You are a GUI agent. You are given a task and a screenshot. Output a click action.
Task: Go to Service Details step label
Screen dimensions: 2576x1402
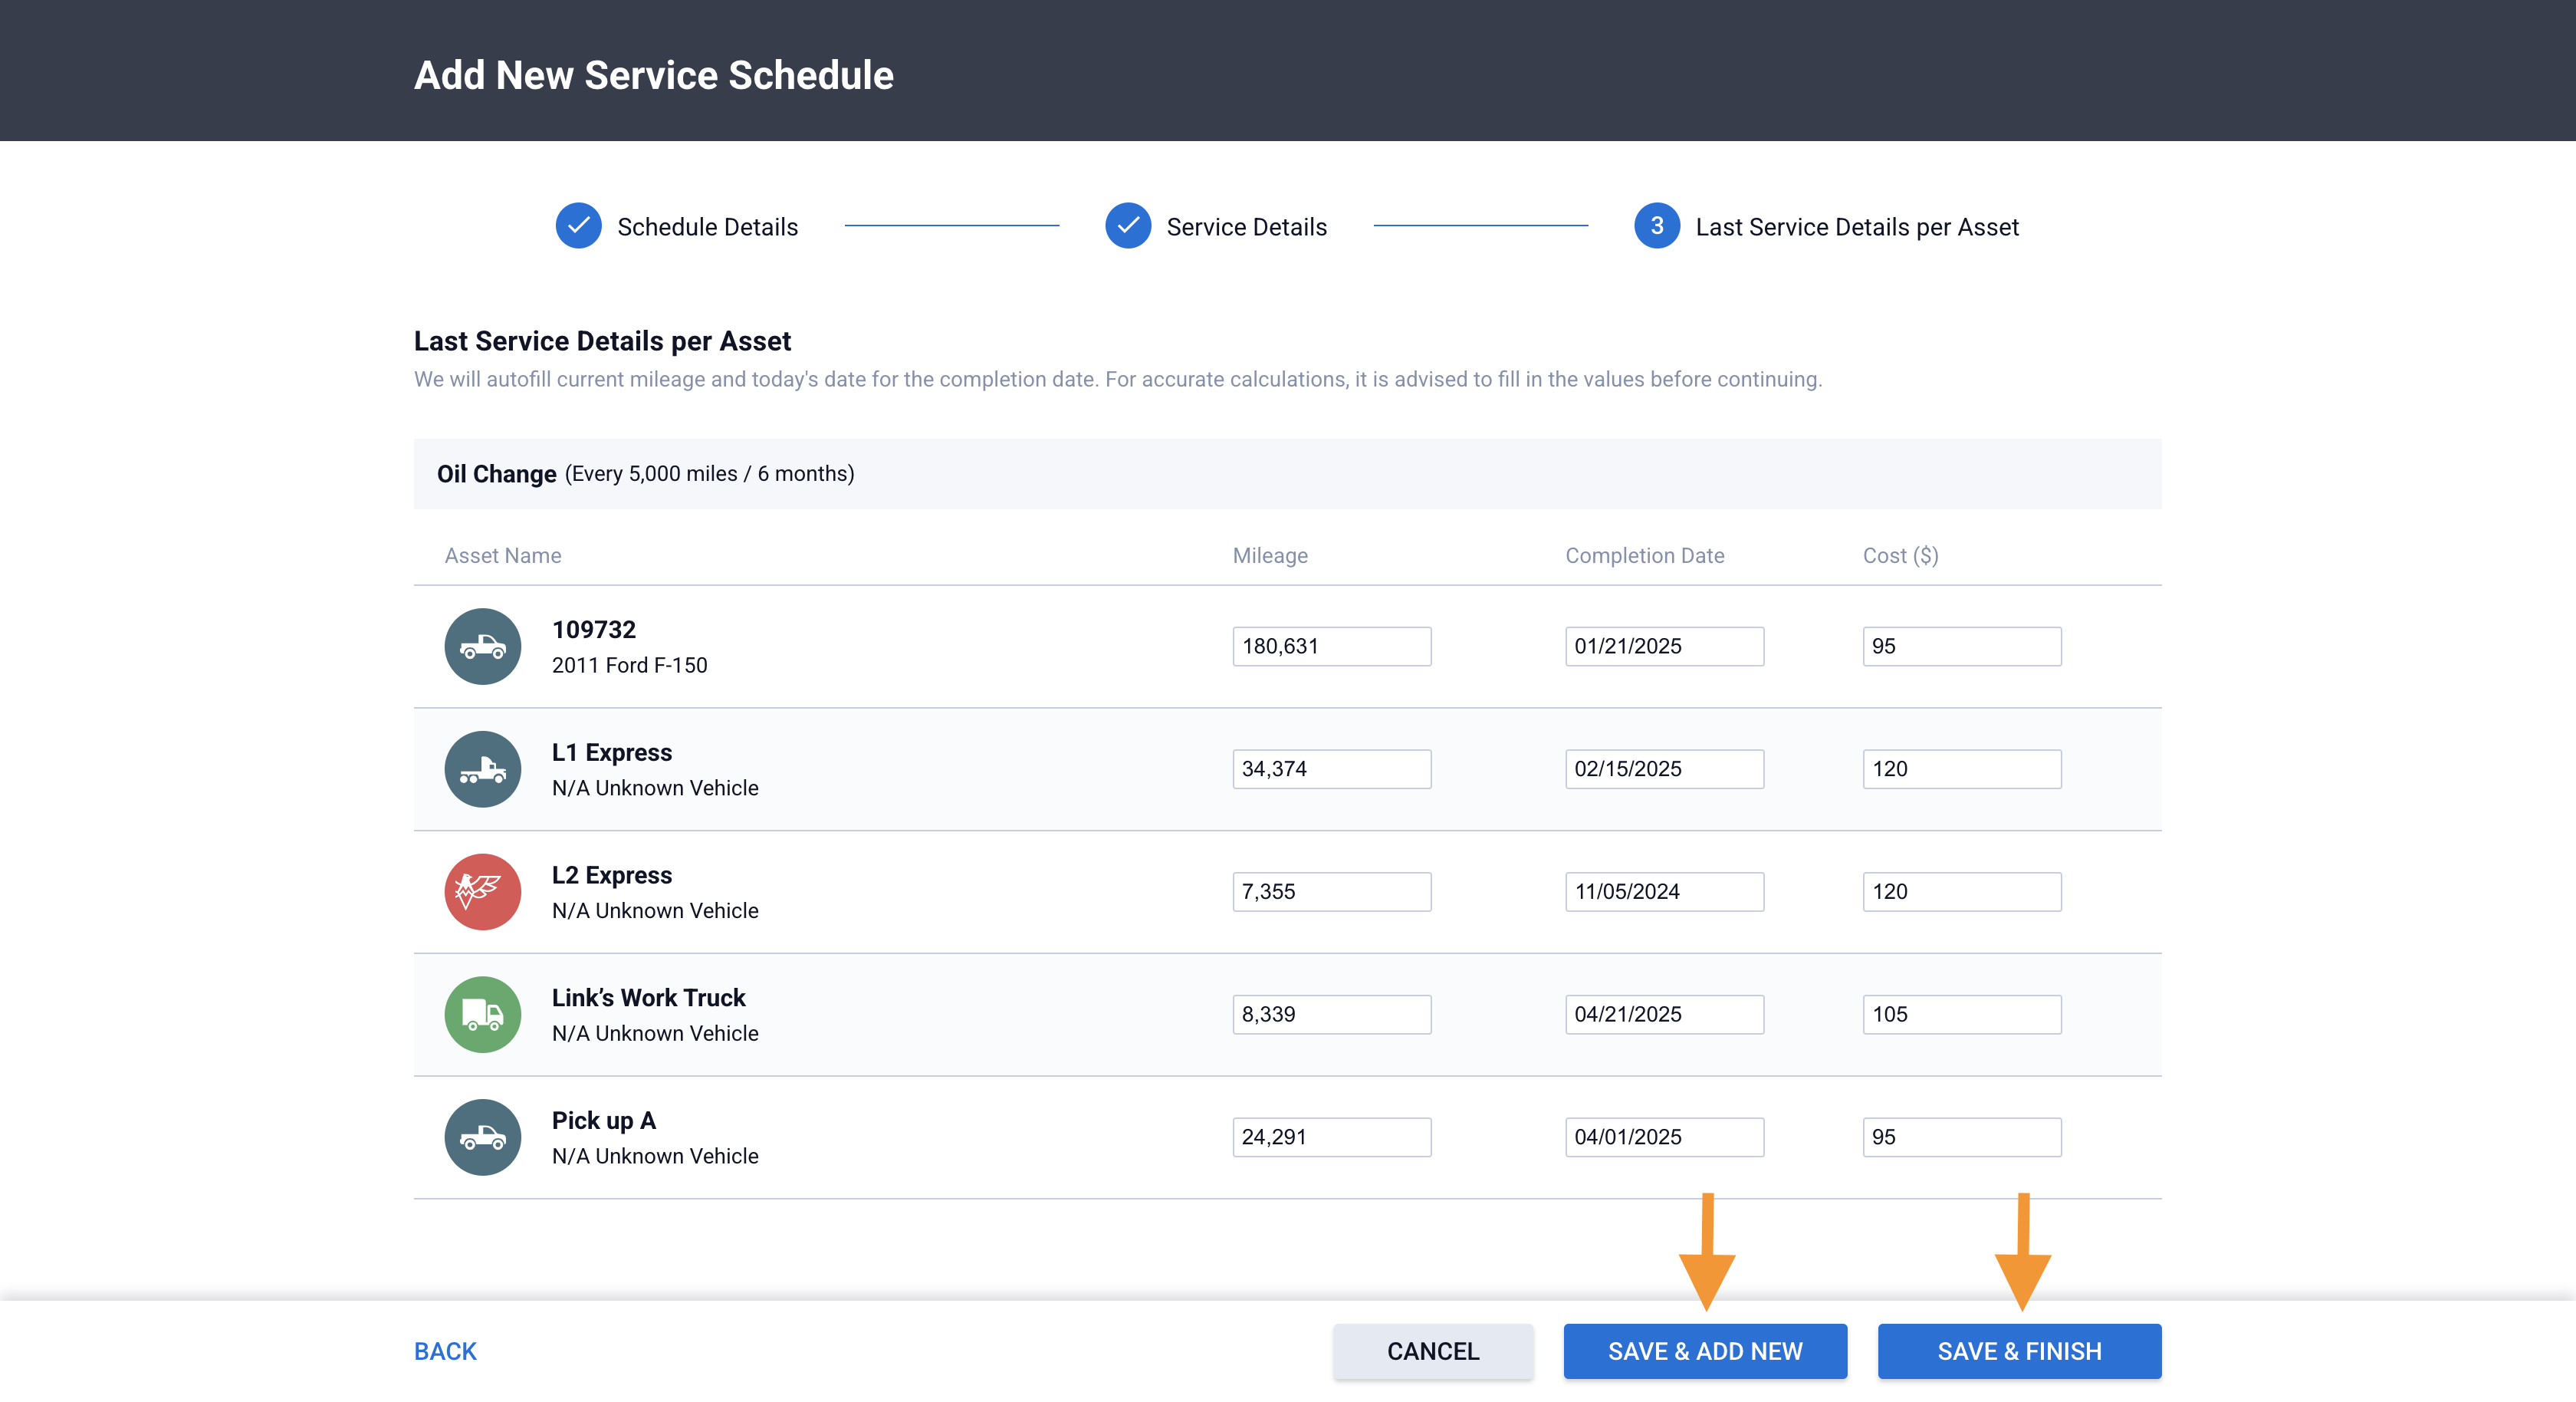(1246, 227)
